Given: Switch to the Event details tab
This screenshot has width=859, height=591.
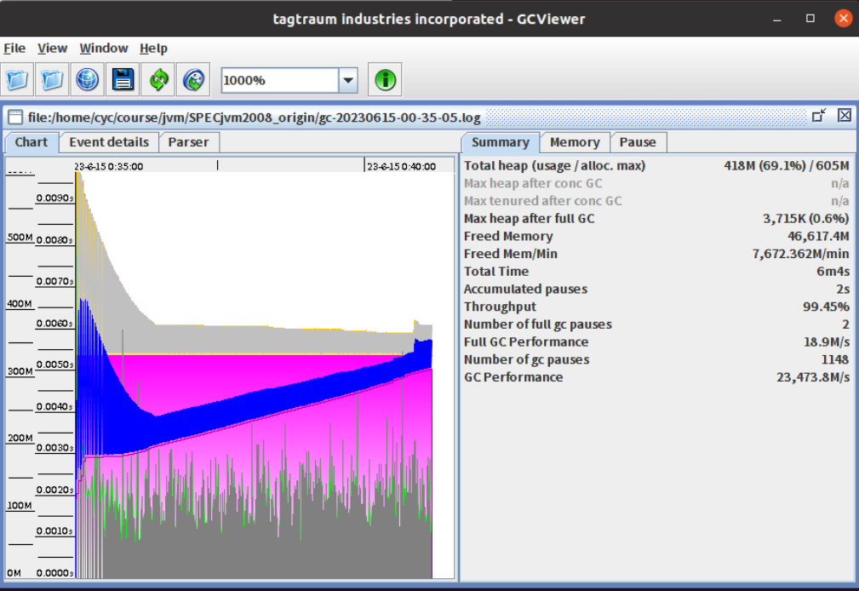Looking at the screenshot, I should (x=109, y=142).
